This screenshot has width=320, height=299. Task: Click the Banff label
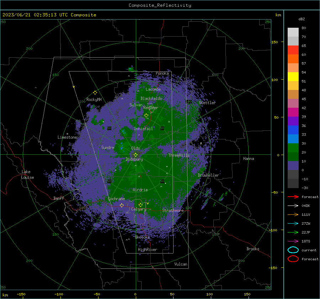(x=59, y=198)
